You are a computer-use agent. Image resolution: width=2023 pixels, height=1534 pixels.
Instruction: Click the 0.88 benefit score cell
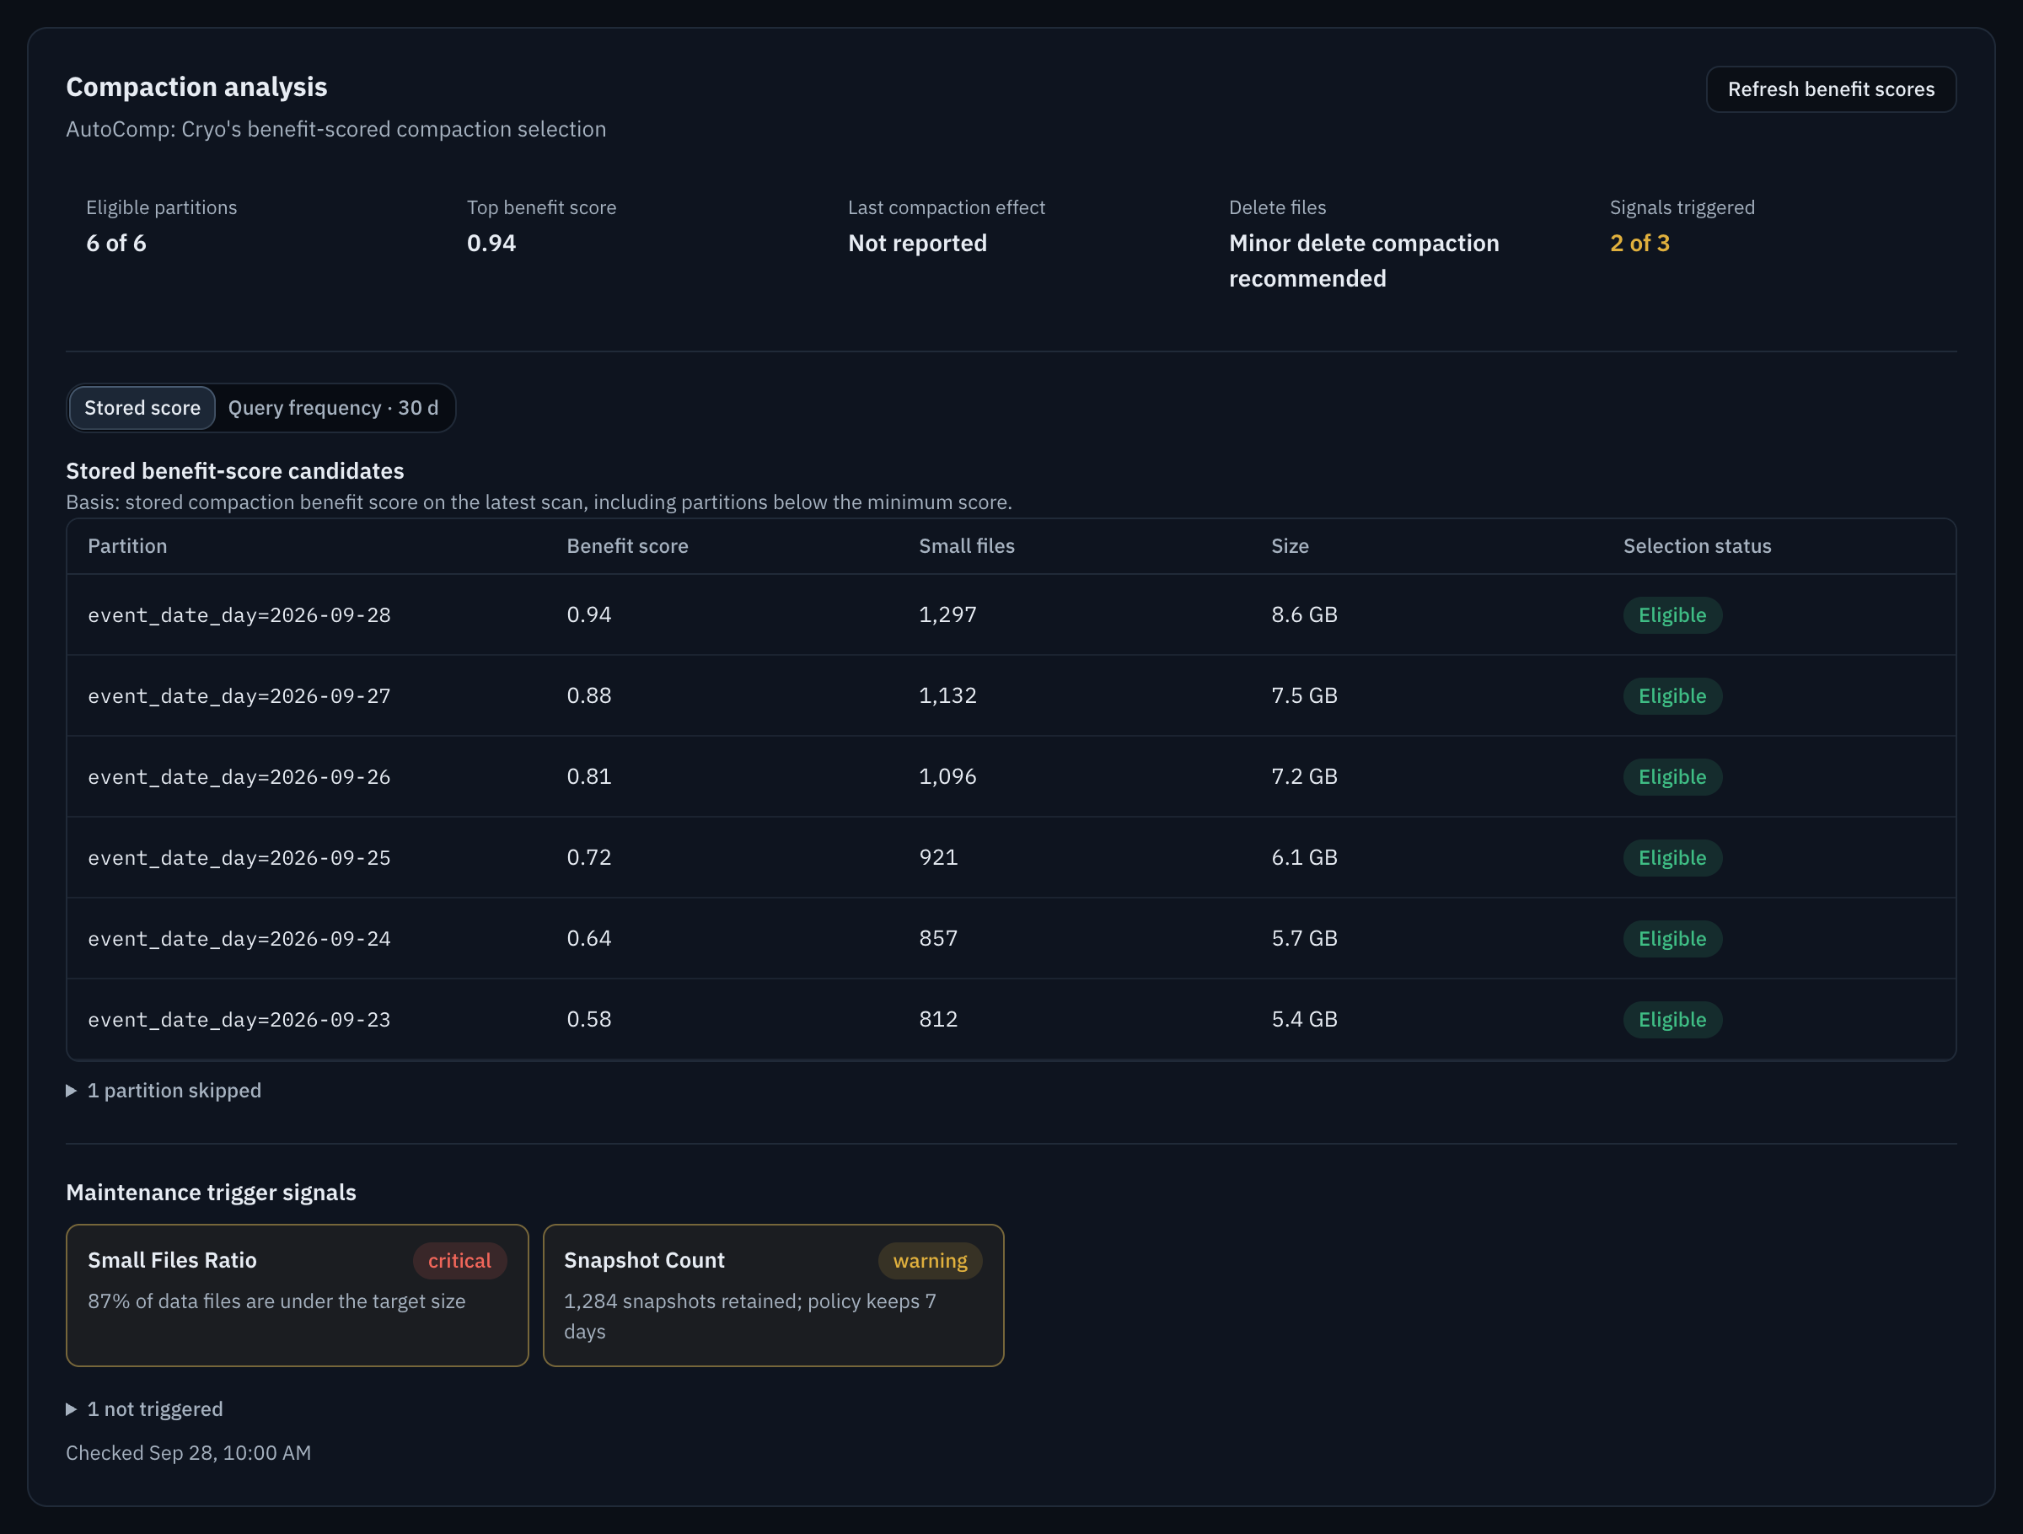point(589,696)
